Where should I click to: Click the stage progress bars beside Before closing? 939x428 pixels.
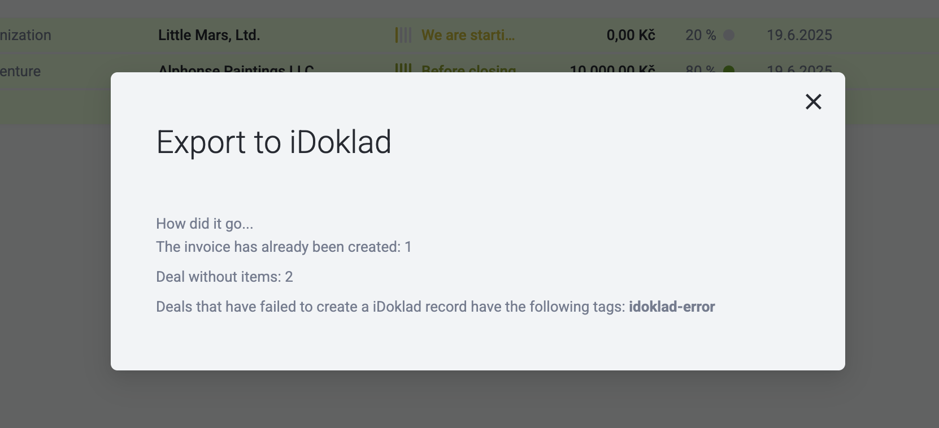click(403, 69)
